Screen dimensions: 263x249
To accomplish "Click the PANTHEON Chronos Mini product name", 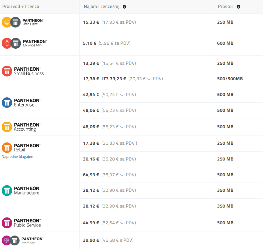I will [35, 43].
